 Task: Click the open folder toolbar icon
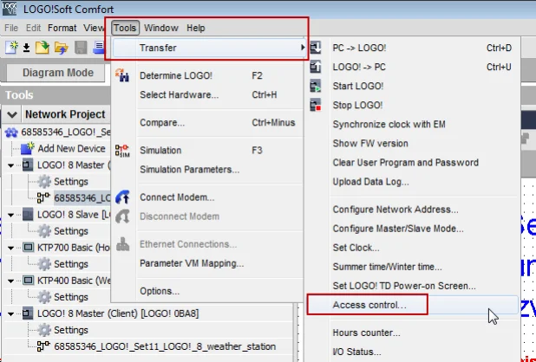point(42,47)
